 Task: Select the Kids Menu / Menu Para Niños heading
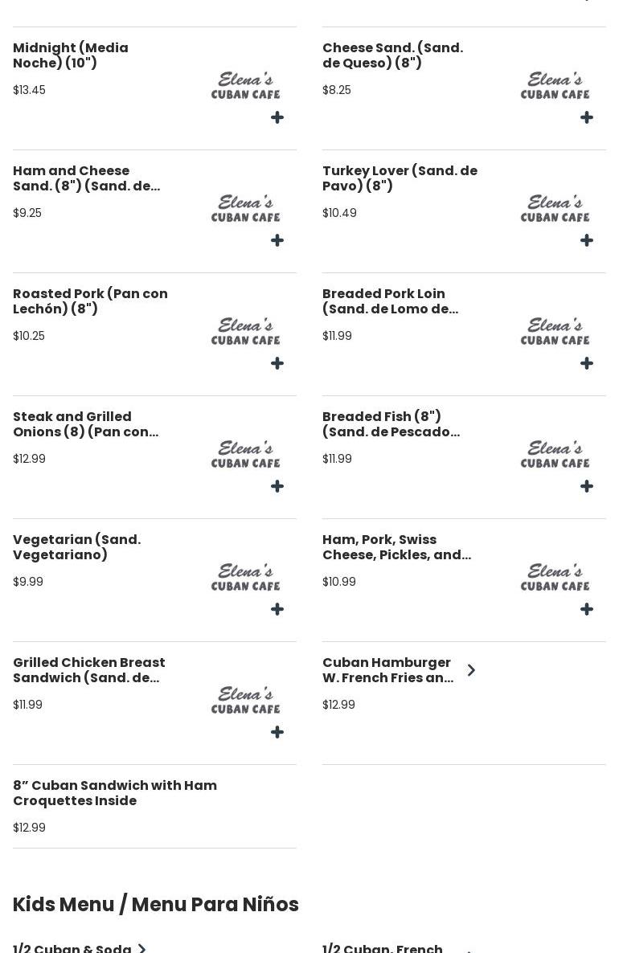pos(156,905)
